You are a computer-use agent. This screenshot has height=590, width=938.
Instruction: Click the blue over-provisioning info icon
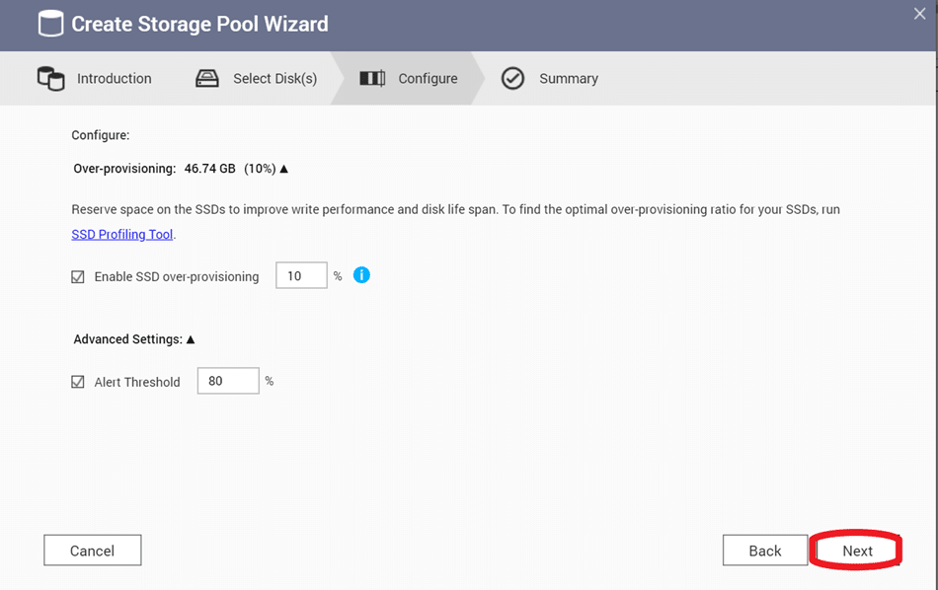[361, 275]
